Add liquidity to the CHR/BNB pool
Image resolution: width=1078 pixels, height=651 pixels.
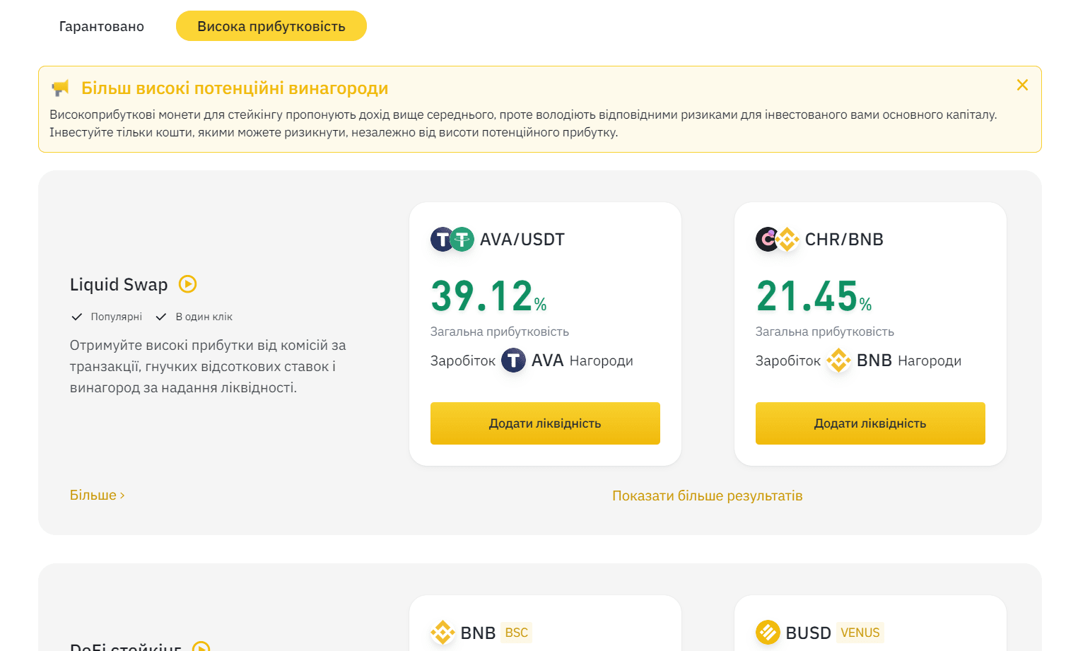click(870, 423)
